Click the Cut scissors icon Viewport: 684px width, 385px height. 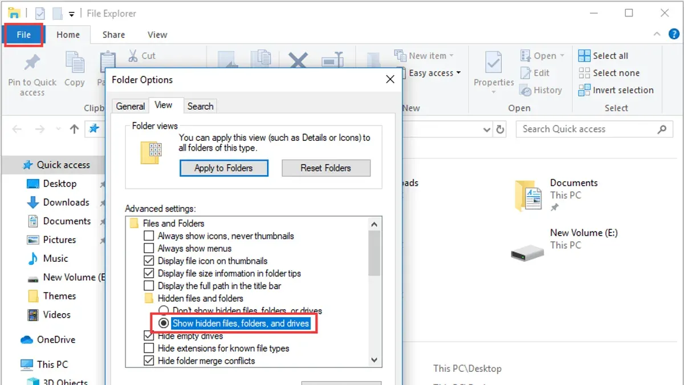pos(133,56)
